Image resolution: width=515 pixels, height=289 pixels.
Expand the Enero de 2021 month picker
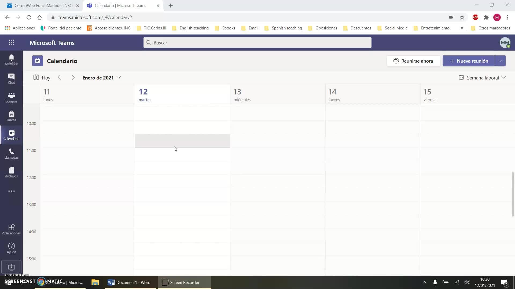(102, 78)
